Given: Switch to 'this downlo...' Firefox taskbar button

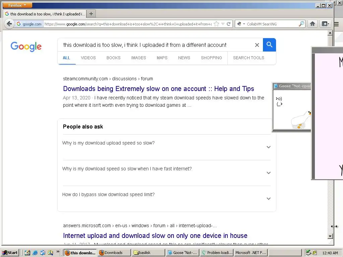Looking at the screenshot, I should click(x=80, y=253).
